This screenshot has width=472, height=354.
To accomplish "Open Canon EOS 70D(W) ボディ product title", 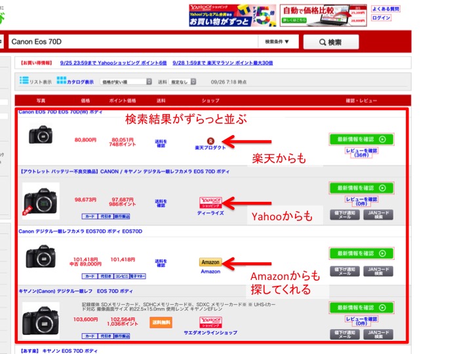I will click(60, 112).
